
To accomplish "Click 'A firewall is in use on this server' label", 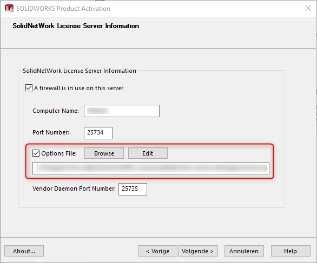I will (78, 88).
